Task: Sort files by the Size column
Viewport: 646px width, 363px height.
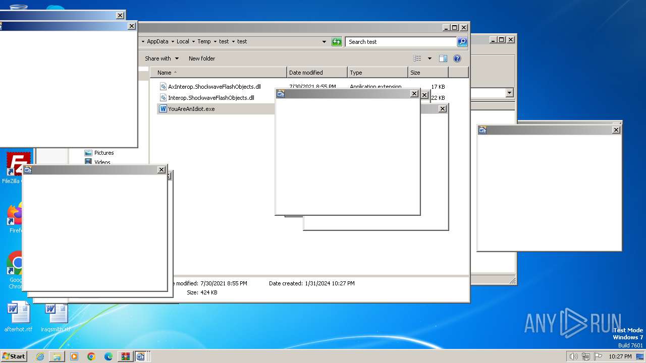Action: tap(428, 73)
